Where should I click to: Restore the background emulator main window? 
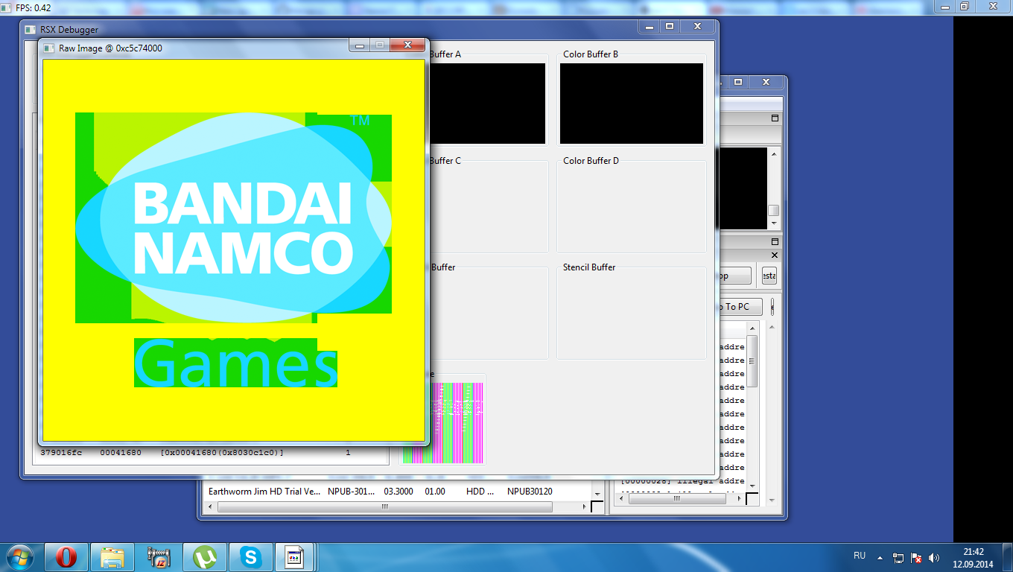(738, 82)
